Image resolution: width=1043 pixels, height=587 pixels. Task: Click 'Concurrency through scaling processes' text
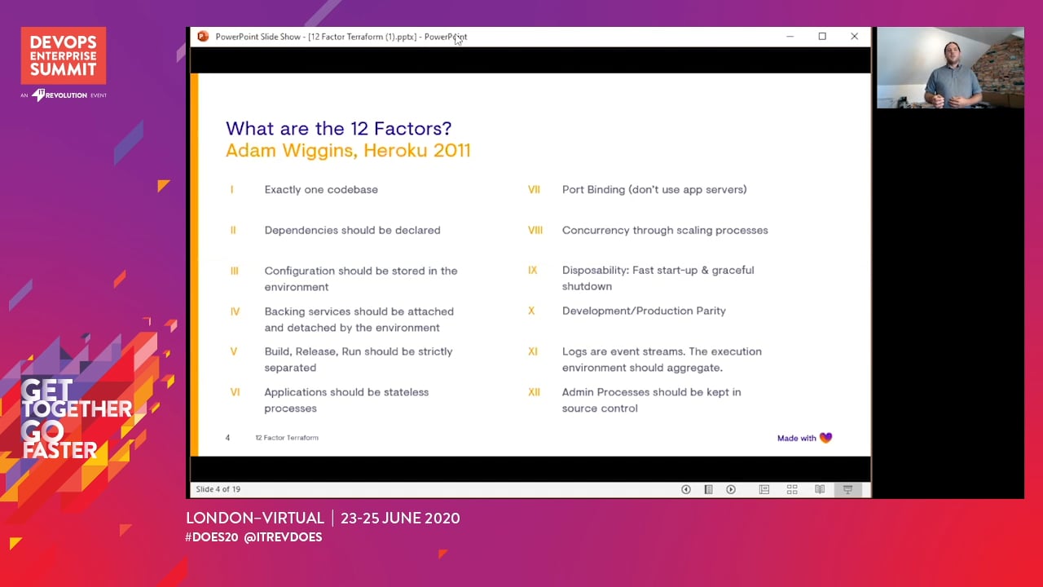coord(665,230)
